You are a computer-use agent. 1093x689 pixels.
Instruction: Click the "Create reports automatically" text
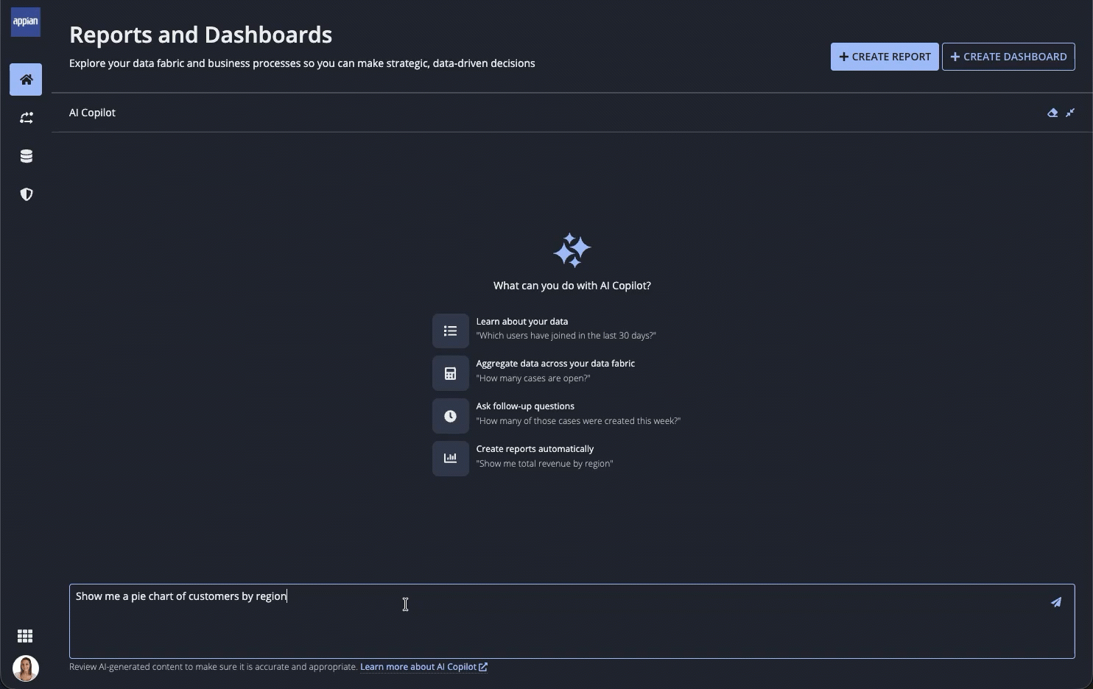pos(535,449)
